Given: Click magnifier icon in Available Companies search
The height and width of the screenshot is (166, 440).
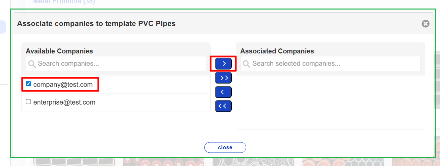Looking at the screenshot, I should click(32, 64).
